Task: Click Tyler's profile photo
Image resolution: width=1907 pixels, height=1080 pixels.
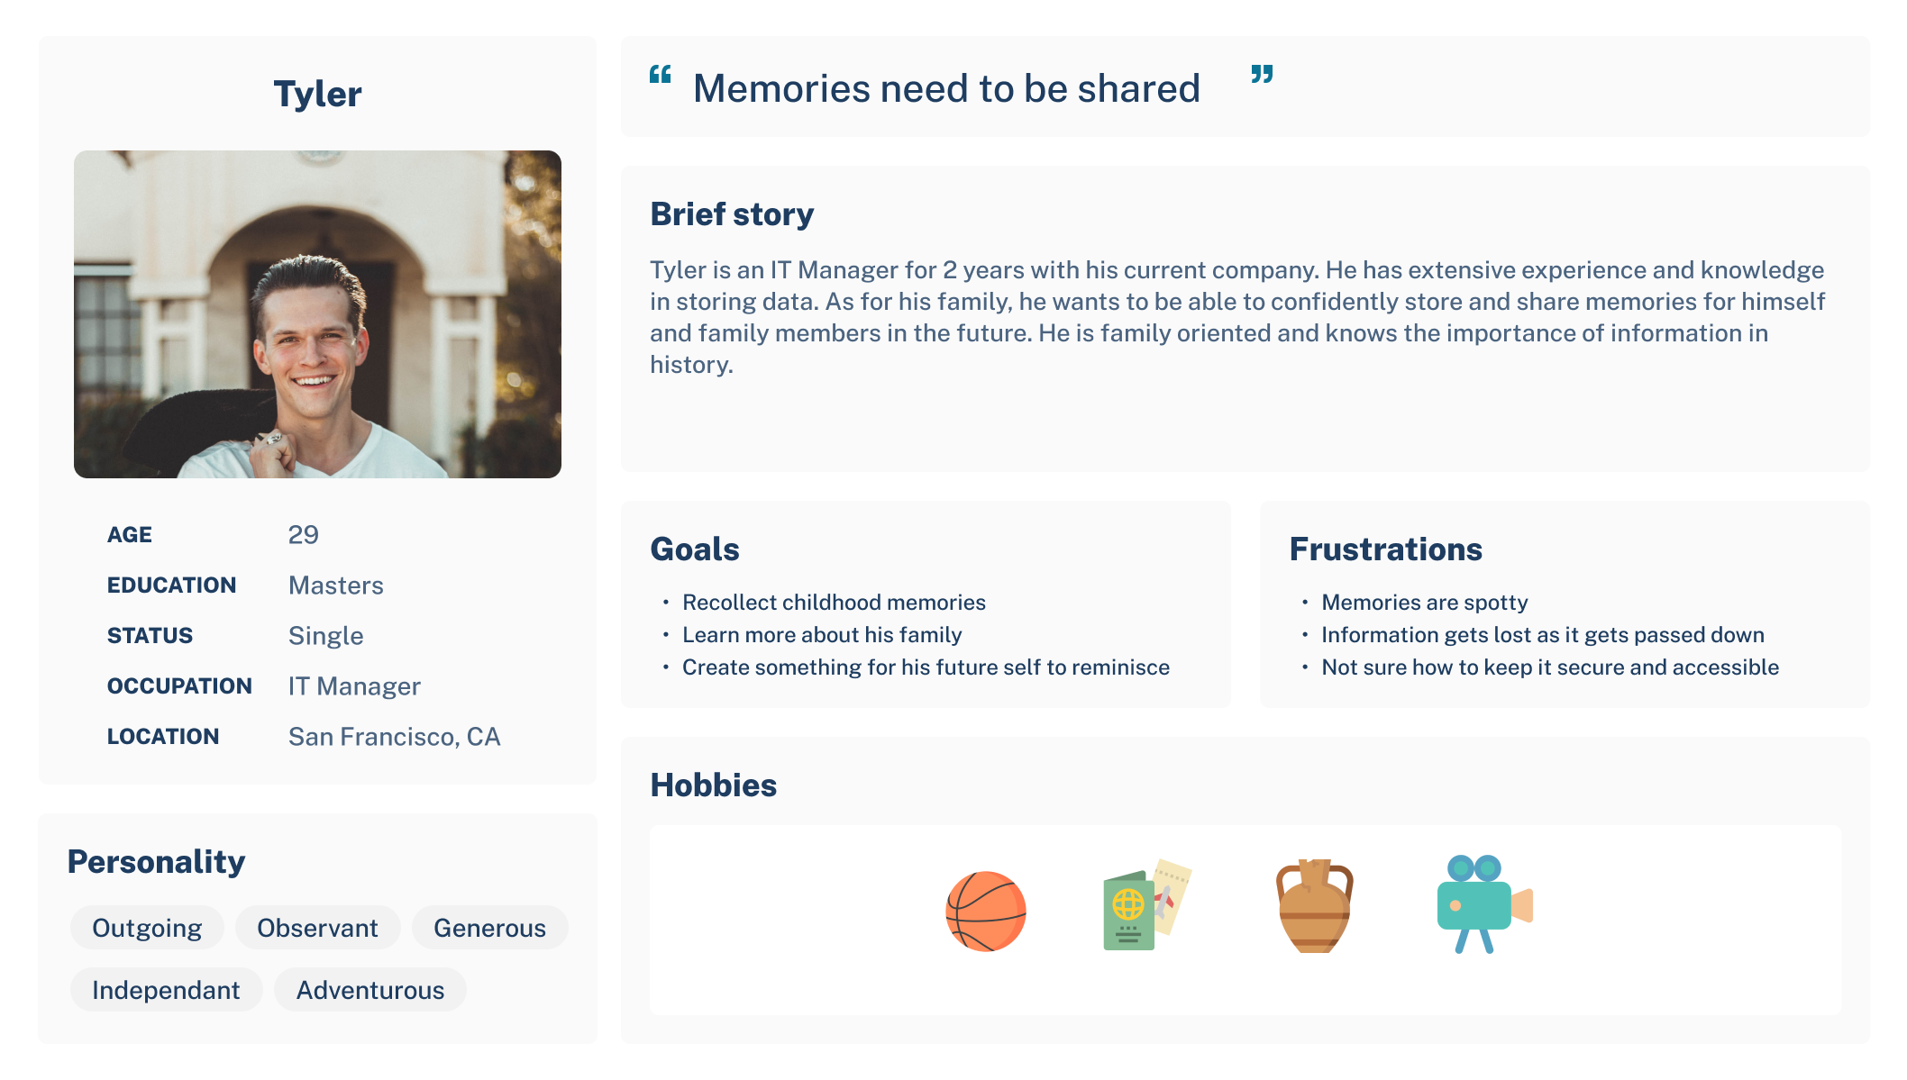Action: [317, 314]
